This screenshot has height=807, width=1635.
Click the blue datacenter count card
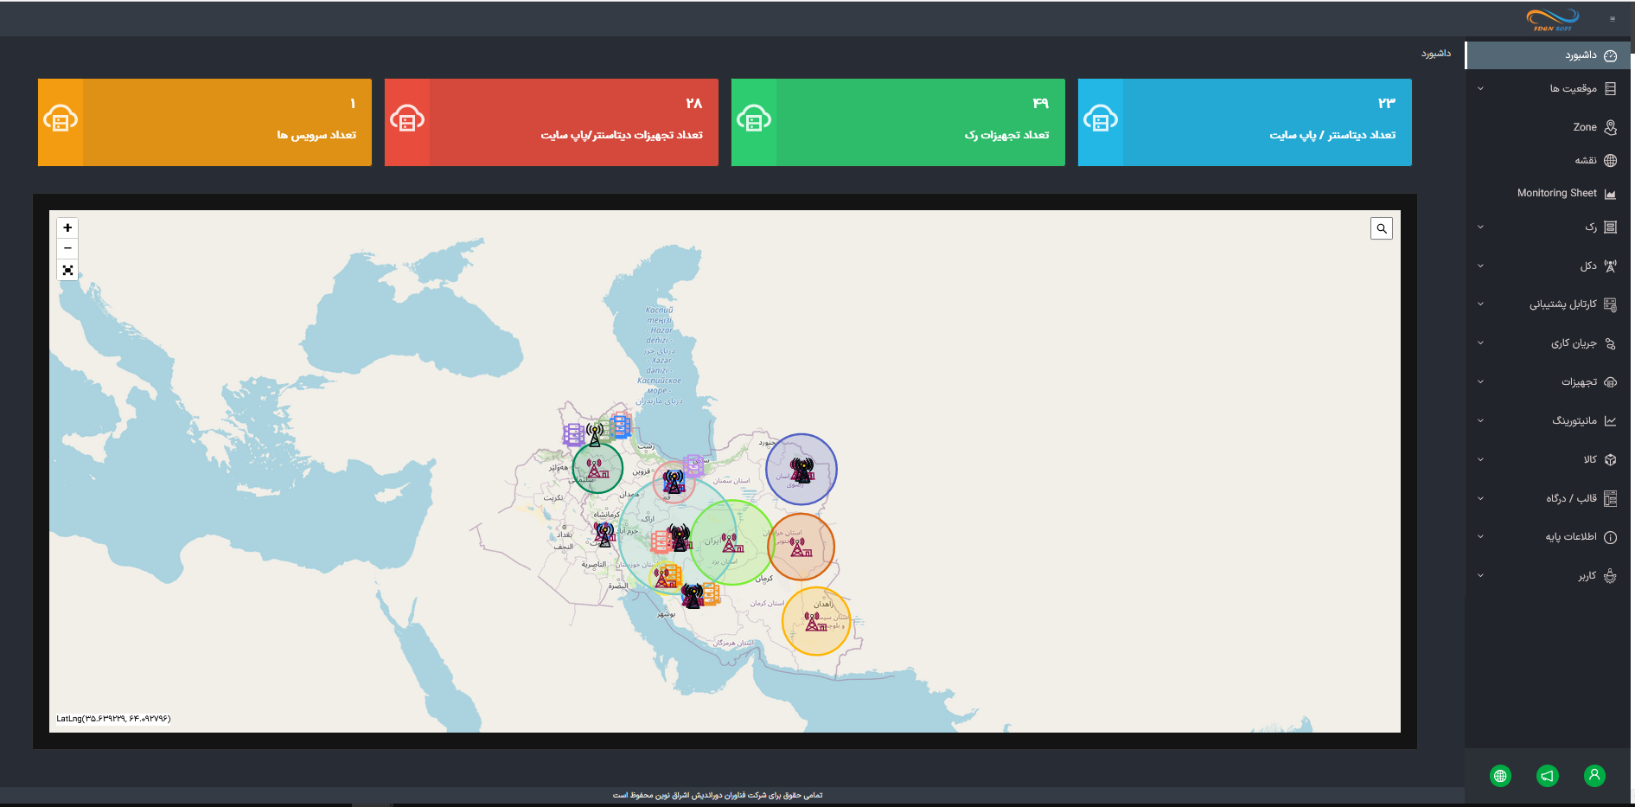coord(1244,122)
